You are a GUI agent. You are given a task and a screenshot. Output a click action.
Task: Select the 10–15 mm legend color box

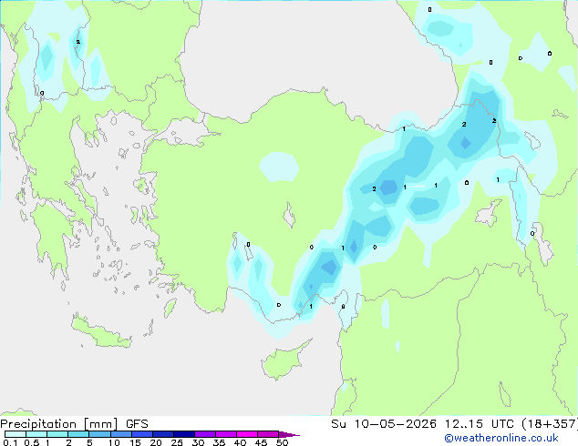121,434
